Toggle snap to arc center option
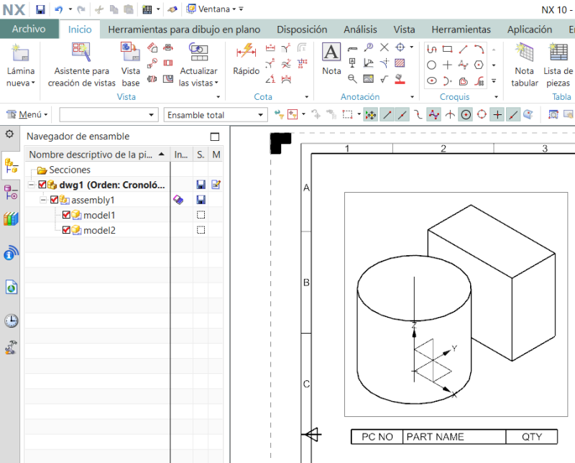This screenshot has width=575, height=463. (466, 115)
